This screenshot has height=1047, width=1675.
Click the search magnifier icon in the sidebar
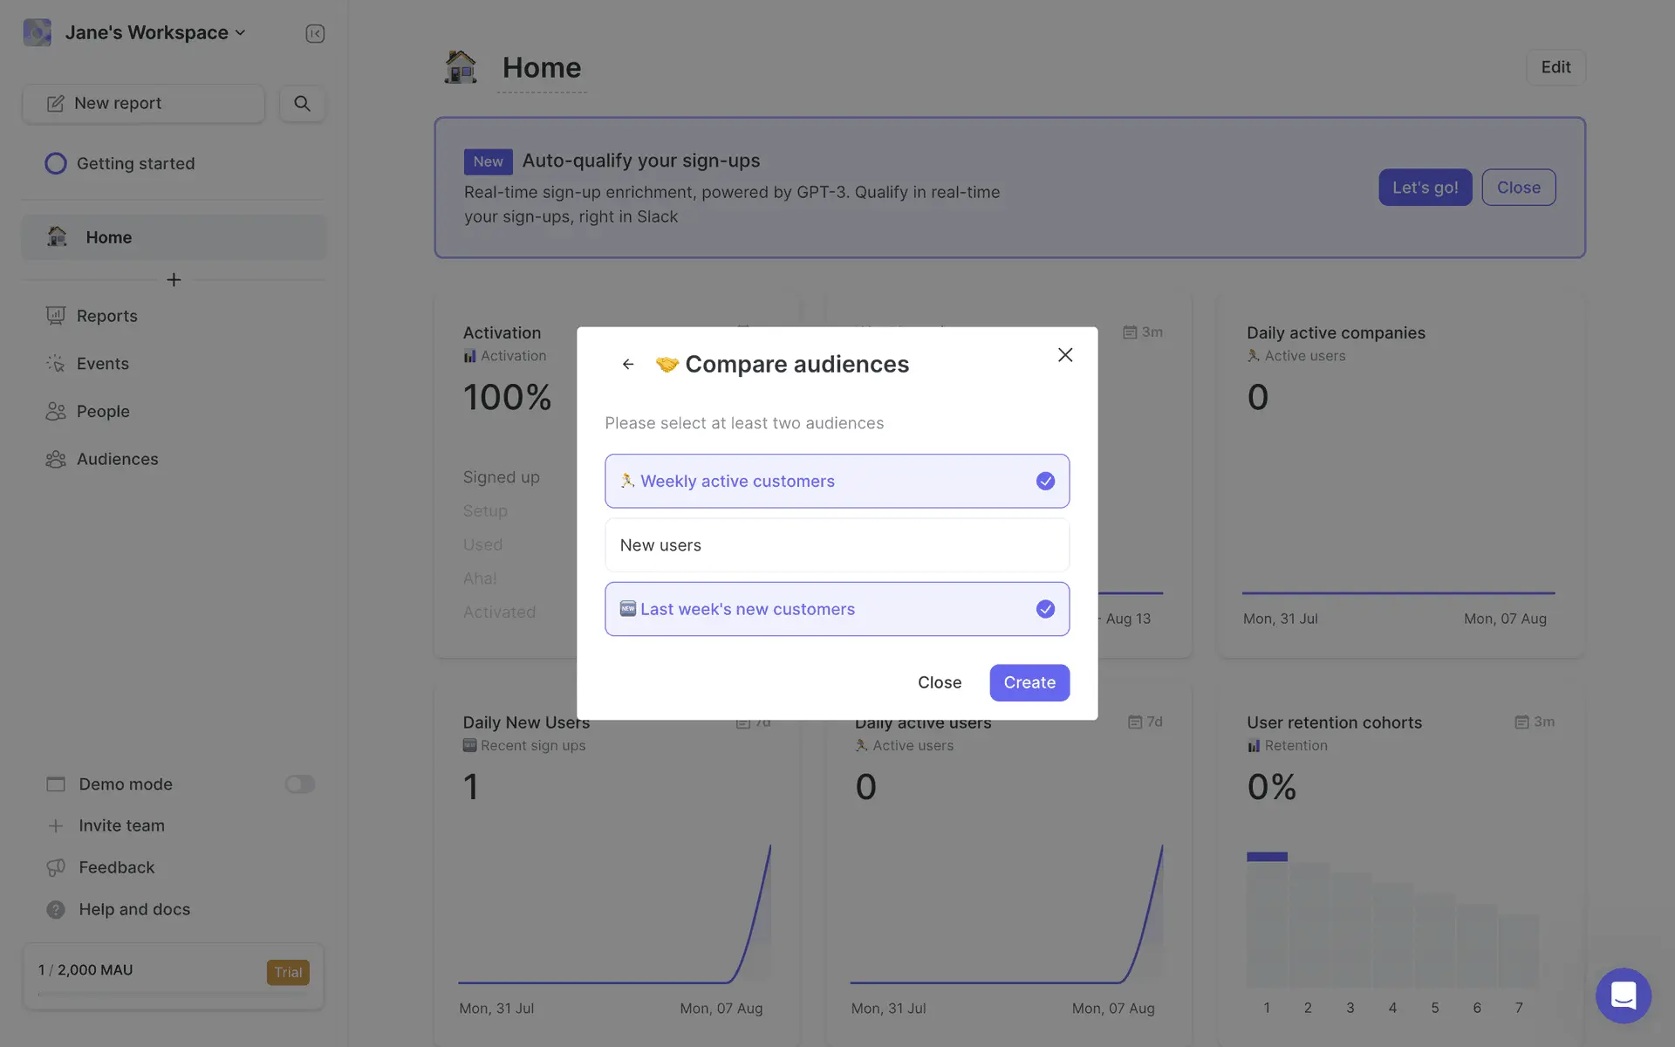point(302,103)
